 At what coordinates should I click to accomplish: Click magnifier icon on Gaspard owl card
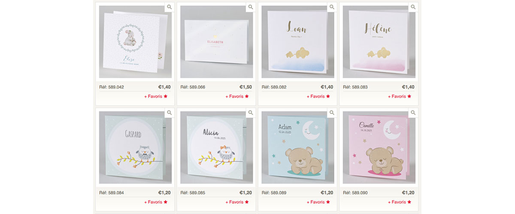pos(170,113)
